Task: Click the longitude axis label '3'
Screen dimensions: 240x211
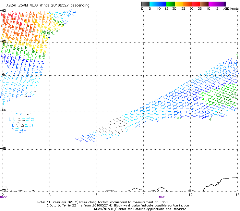Action: point(50,195)
